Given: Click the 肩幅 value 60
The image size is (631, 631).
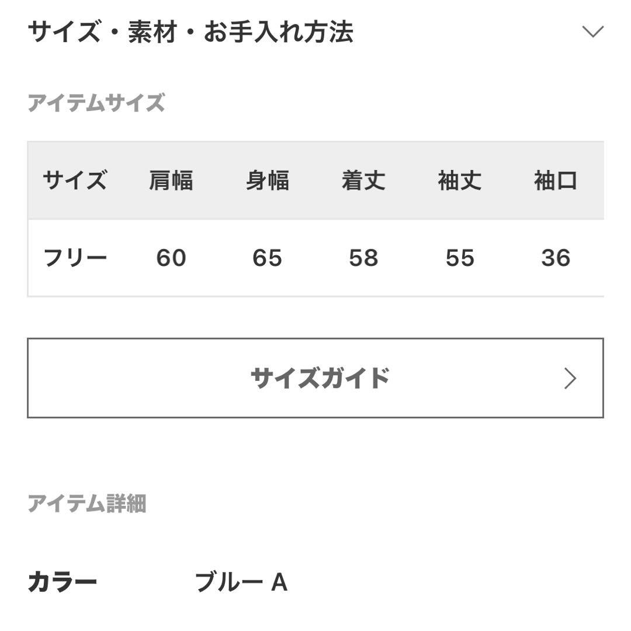Looking at the screenshot, I should coord(171,258).
